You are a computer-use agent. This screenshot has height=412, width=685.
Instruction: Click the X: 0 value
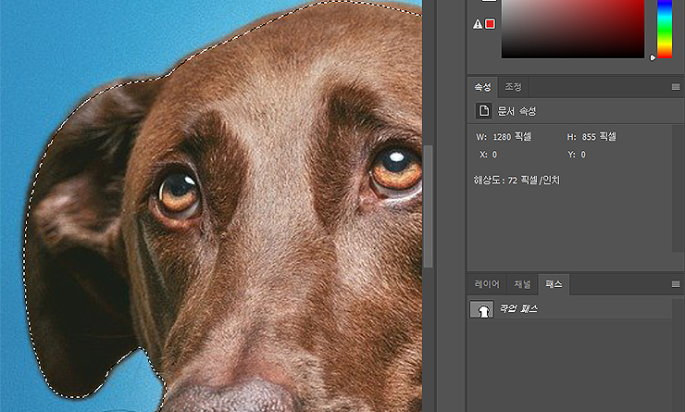pyautogui.click(x=494, y=155)
